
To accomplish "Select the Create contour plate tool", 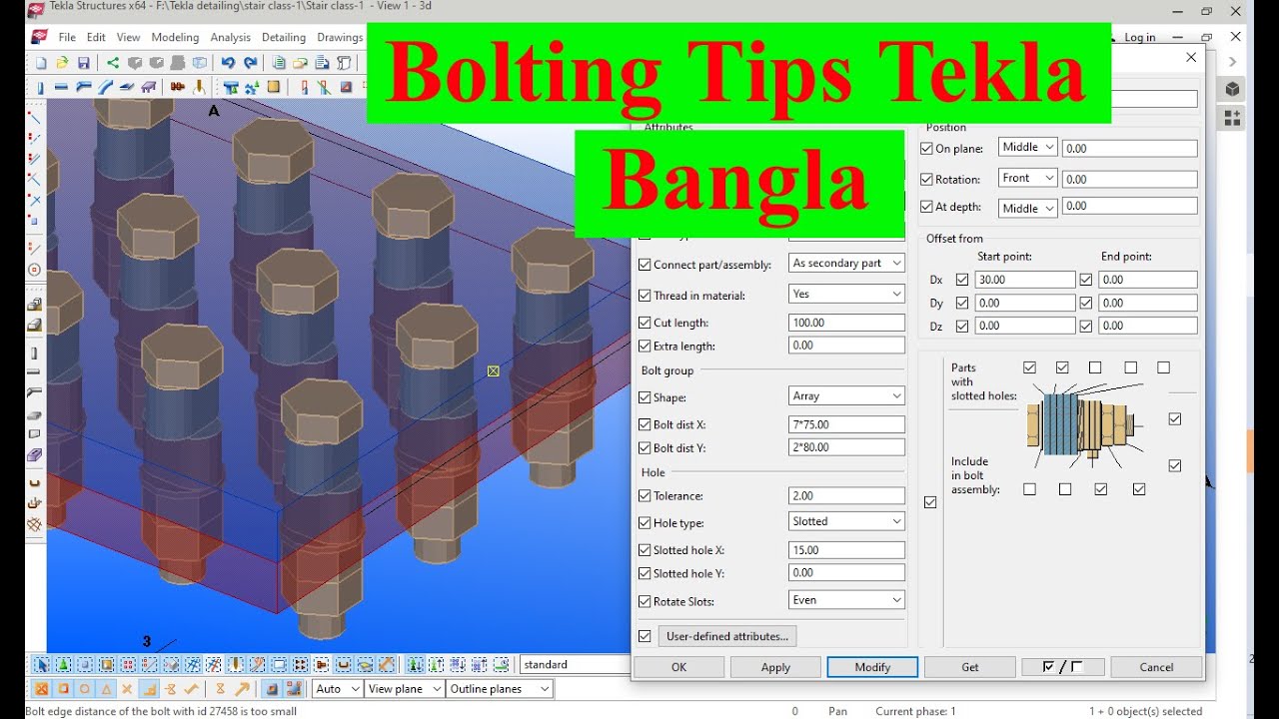I will point(127,87).
